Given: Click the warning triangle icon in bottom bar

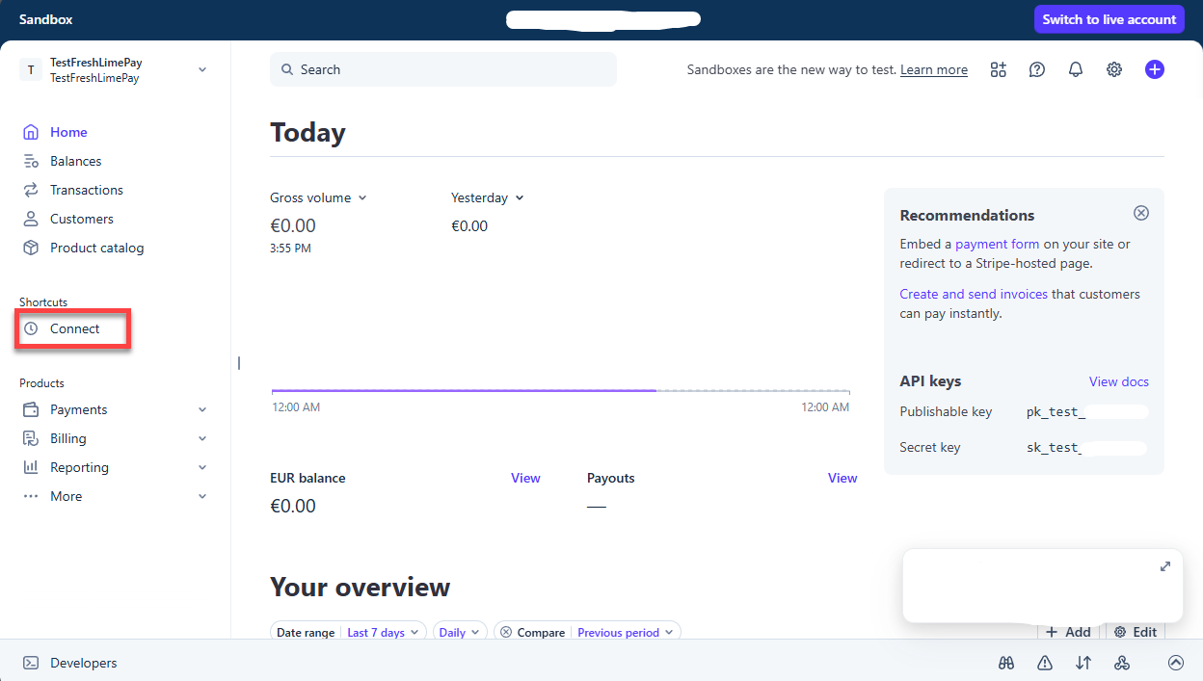Looking at the screenshot, I should pos(1045,663).
